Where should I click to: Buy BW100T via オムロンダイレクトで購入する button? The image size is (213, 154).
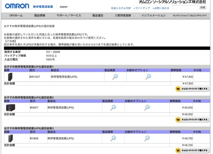(192, 89)
